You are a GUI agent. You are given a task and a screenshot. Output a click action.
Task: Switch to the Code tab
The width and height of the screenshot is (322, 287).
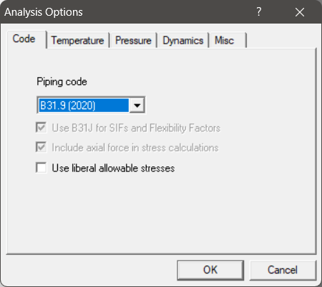click(x=24, y=39)
